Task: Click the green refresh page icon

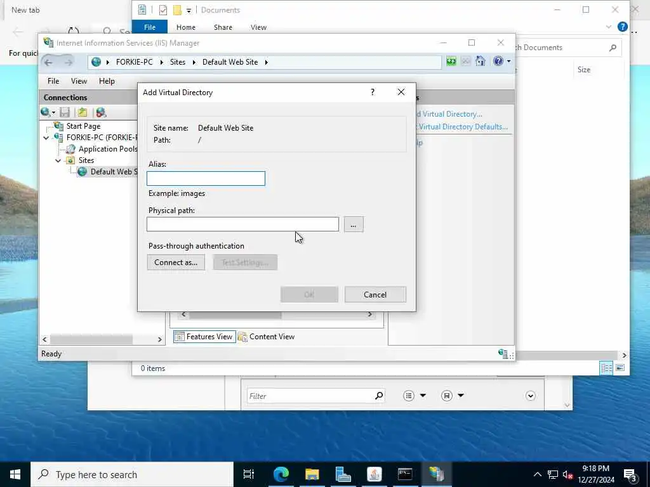Action: 451,62
